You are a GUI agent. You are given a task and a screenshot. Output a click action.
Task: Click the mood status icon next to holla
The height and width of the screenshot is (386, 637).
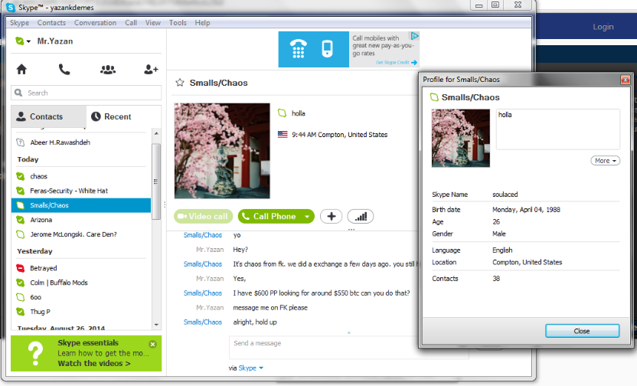(282, 113)
